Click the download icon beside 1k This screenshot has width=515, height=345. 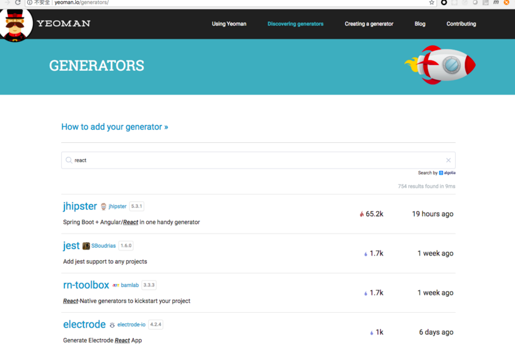(371, 333)
